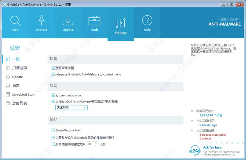Select the Settings sliders icon

[x=121, y=23]
